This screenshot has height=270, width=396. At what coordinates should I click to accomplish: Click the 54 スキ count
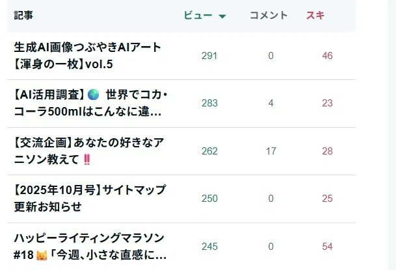pyautogui.click(x=327, y=246)
